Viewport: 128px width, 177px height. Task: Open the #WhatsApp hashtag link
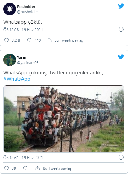click(x=17, y=79)
